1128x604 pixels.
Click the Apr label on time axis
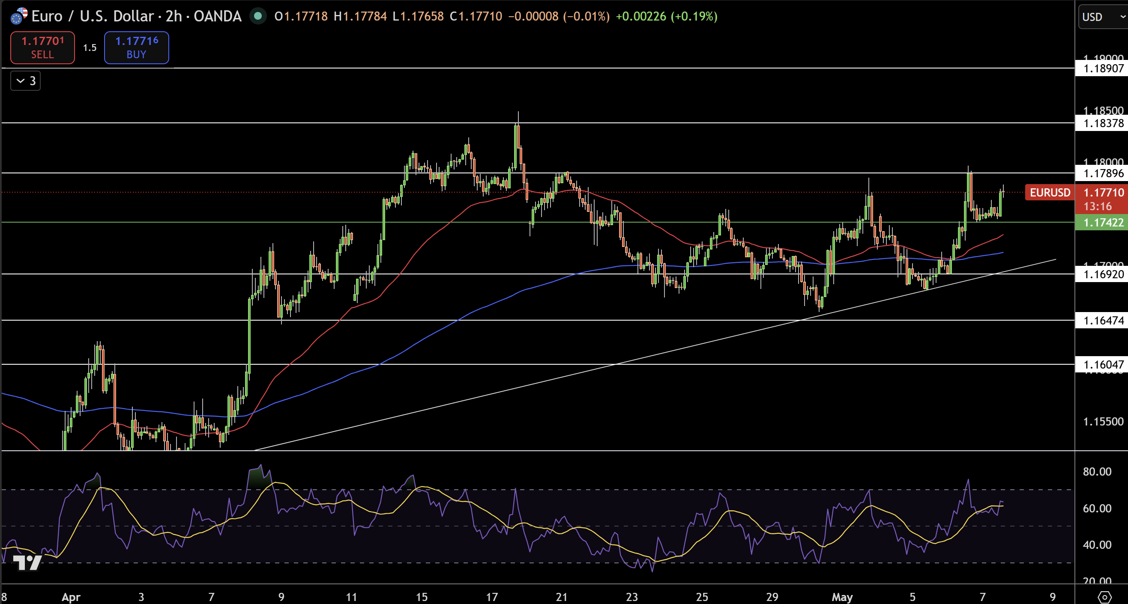click(x=71, y=597)
